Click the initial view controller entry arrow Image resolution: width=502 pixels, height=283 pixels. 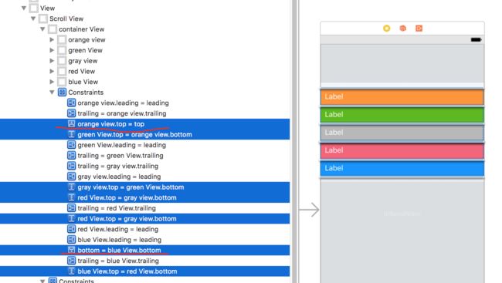pos(309,210)
